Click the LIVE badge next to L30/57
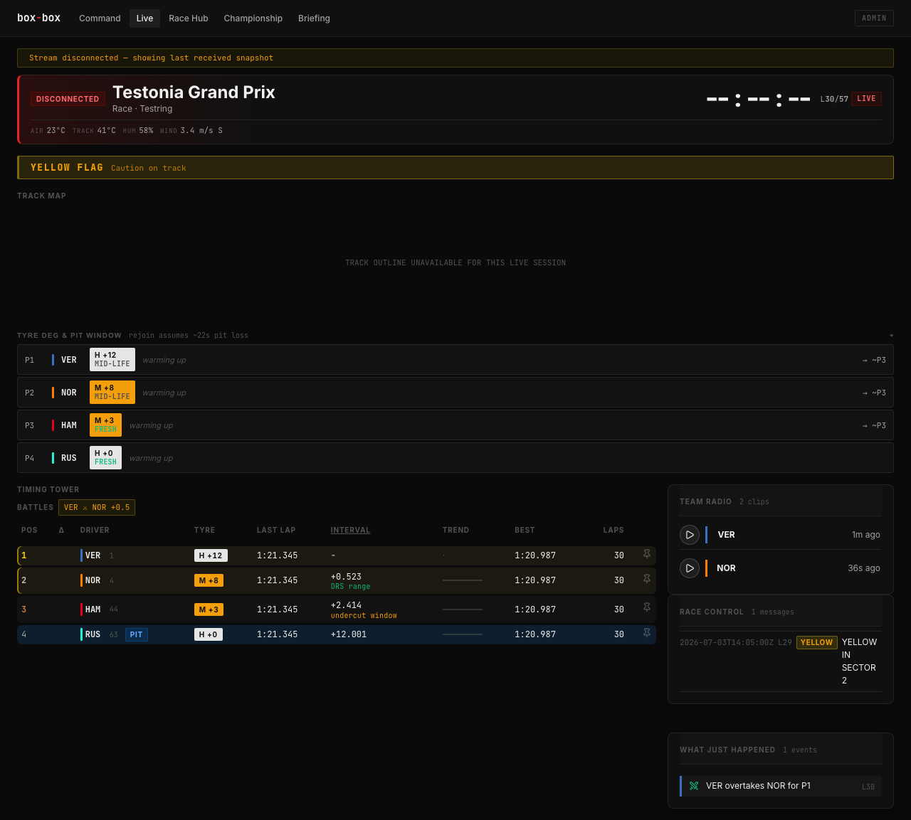 pyautogui.click(x=866, y=99)
